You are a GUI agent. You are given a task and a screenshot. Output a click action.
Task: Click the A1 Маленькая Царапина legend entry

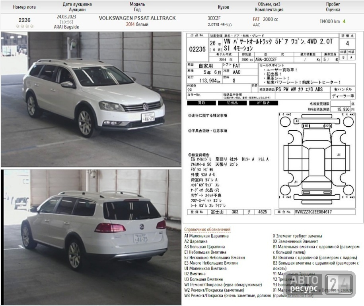coord(206,236)
